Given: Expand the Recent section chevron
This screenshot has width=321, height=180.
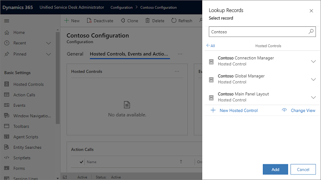Looking at the screenshot, I should [49, 43].
